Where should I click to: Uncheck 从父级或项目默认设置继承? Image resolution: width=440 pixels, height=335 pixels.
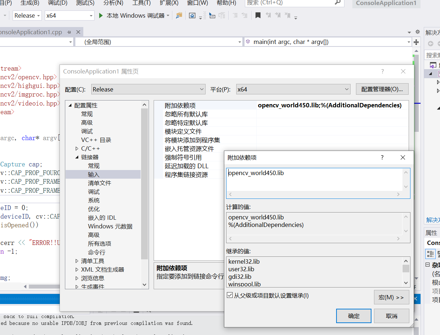pyautogui.click(x=229, y=294)
